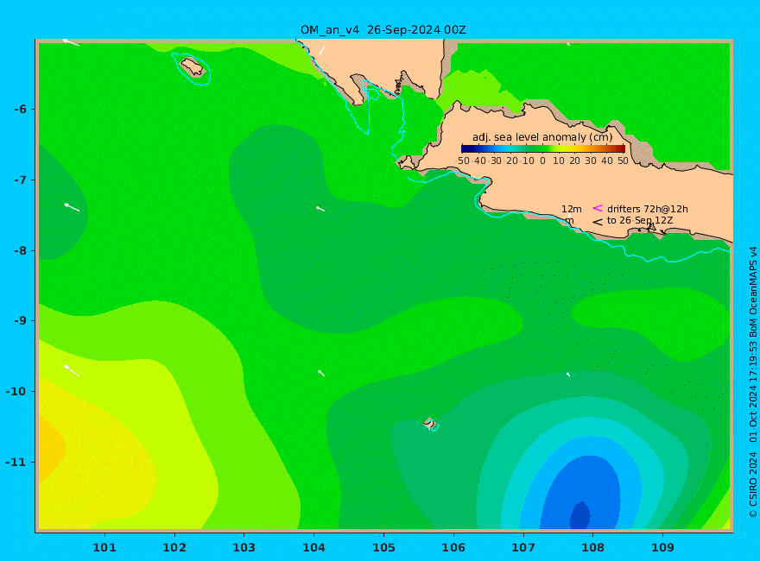Click the dark blue anomaly minimum near 108°E
This screenshot has width=760, height=561.
pyautogui.click(x=580, y=515)
